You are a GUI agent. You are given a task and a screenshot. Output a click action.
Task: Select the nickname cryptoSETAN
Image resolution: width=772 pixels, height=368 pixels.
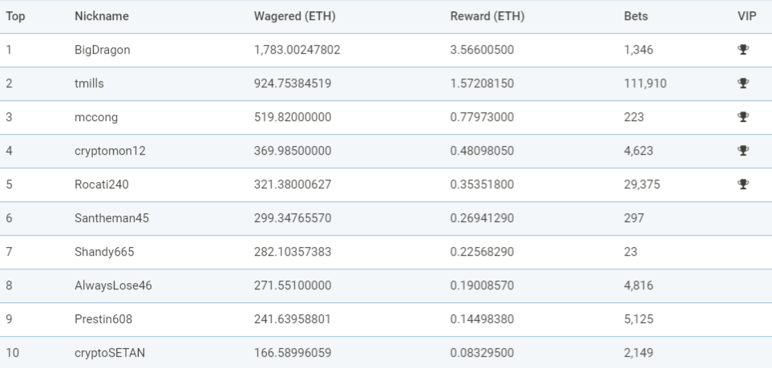point(110,353)
